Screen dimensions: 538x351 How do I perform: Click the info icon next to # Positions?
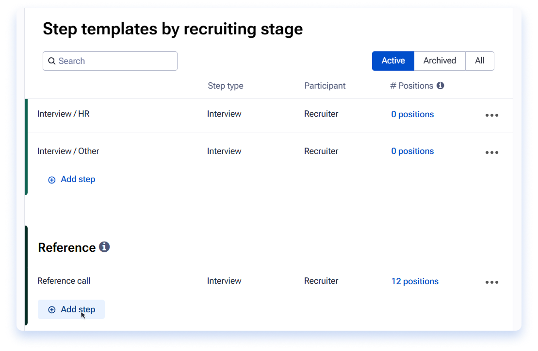[440, 86]
